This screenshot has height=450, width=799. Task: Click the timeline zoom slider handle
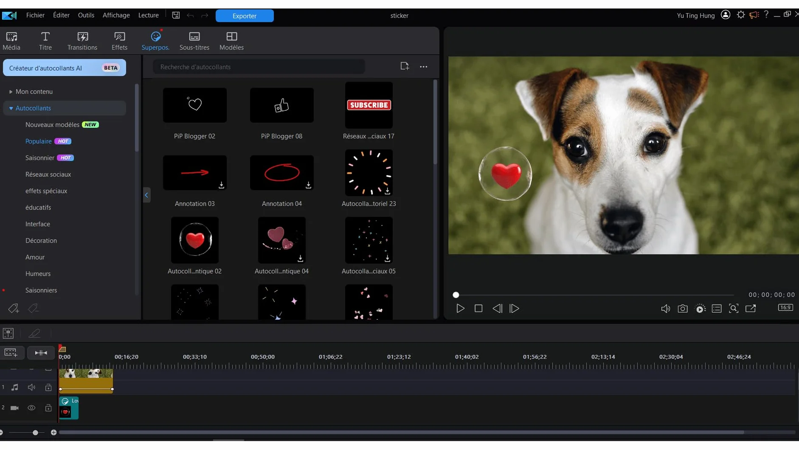35,433
